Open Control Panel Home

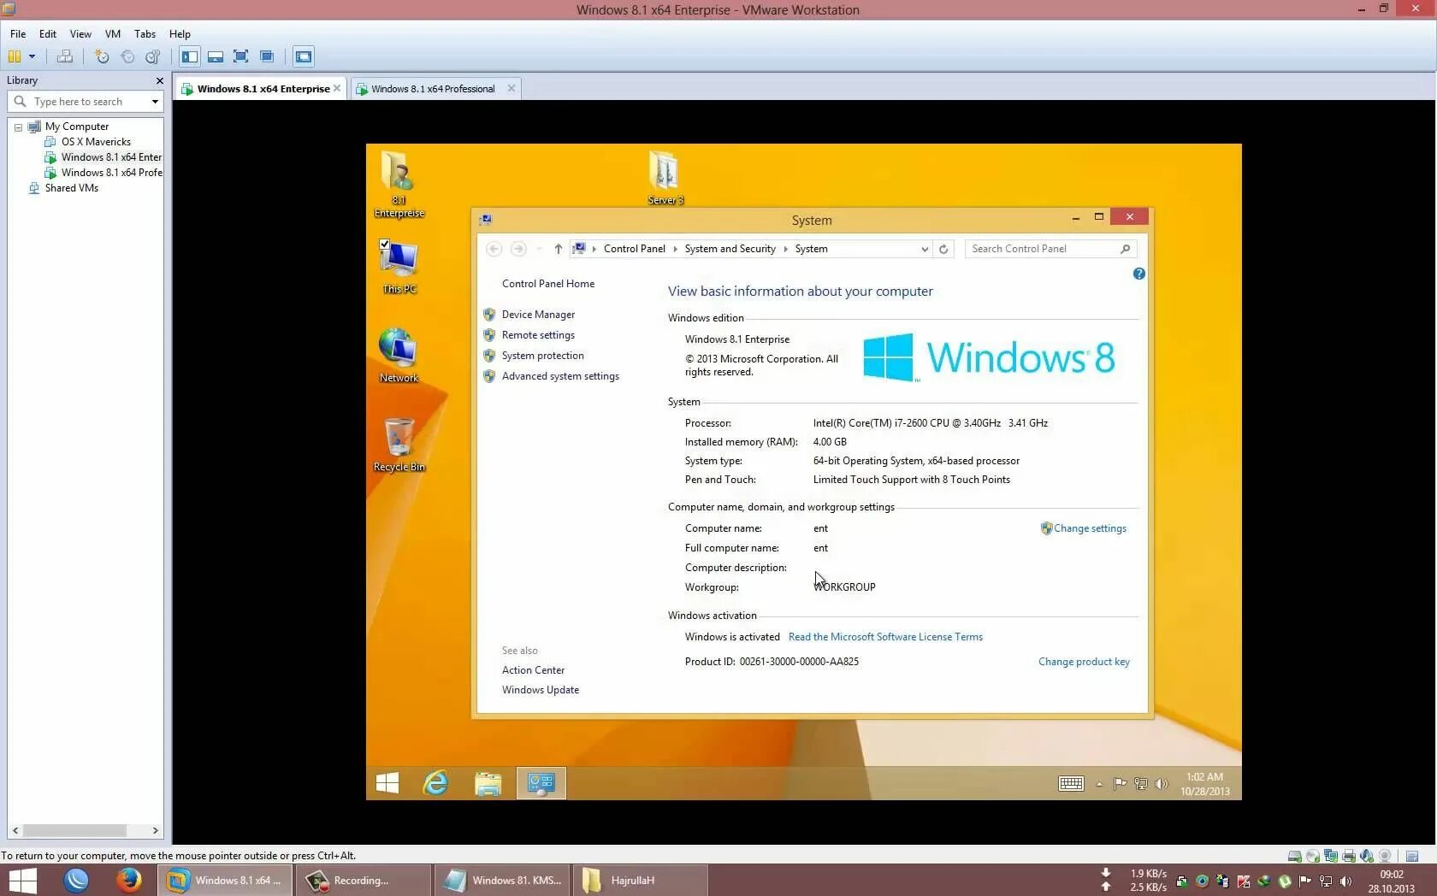point(548,284)
